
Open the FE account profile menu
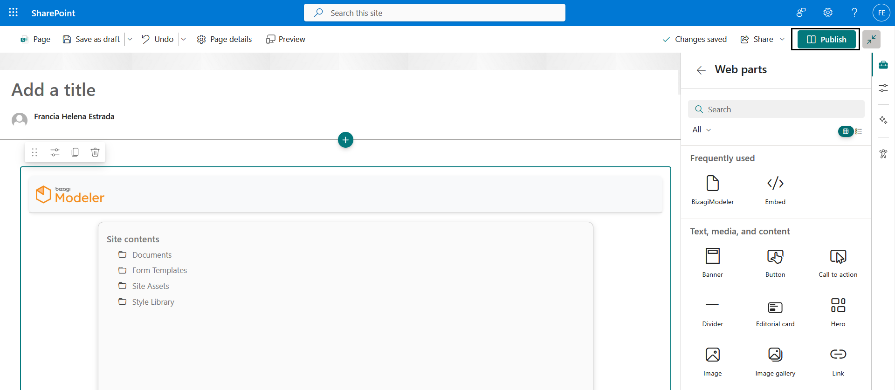point(881,13)
